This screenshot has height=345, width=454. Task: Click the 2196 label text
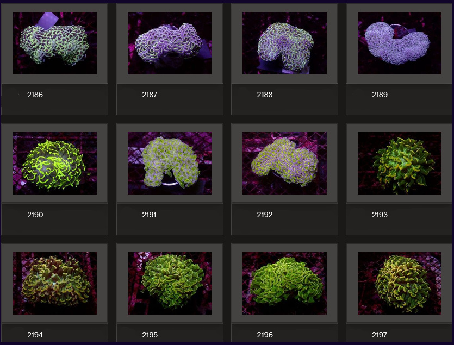[x=265, y=335]
